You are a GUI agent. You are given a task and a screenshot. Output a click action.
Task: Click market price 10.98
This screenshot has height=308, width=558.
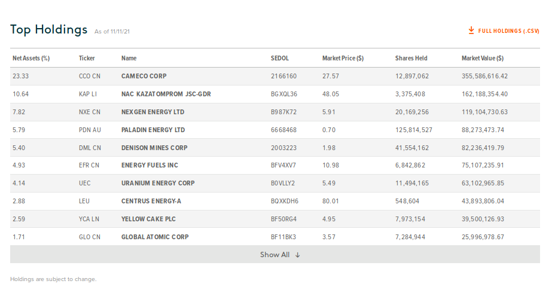331,165
